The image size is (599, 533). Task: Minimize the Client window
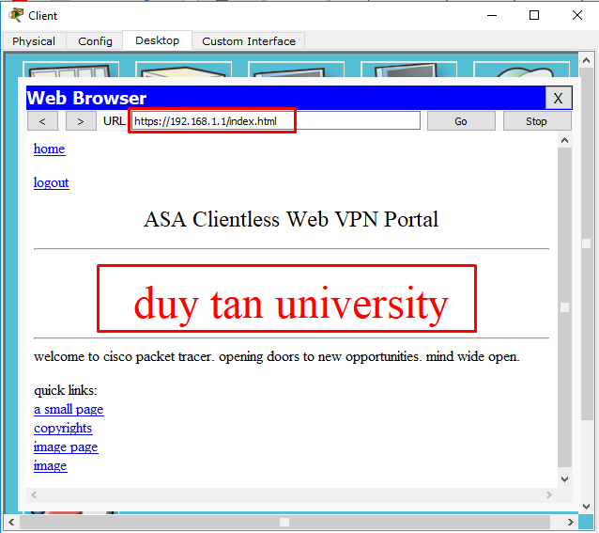click(492, 15)
